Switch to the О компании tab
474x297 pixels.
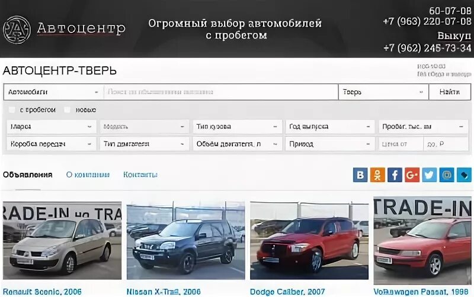tap(88, 175)
